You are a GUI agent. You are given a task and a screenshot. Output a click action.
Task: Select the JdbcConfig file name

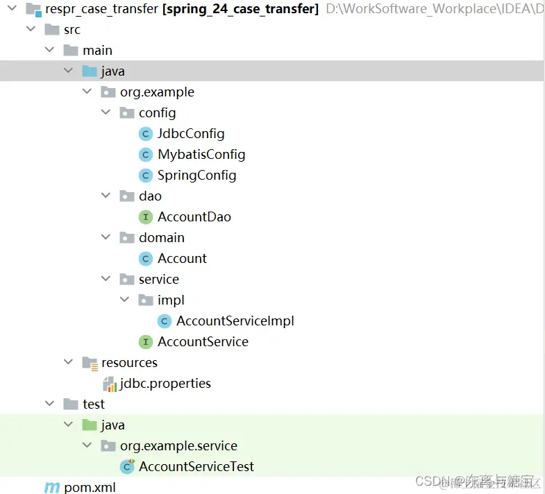[191, 134]
